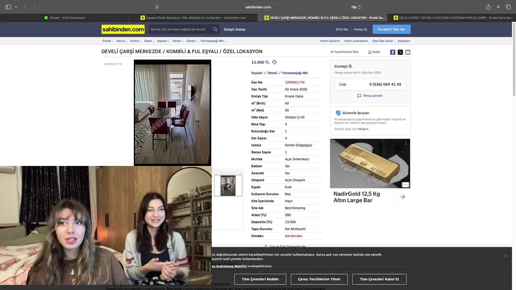
Task: Click the sahibinden.com address field
Action: point(258,7)
